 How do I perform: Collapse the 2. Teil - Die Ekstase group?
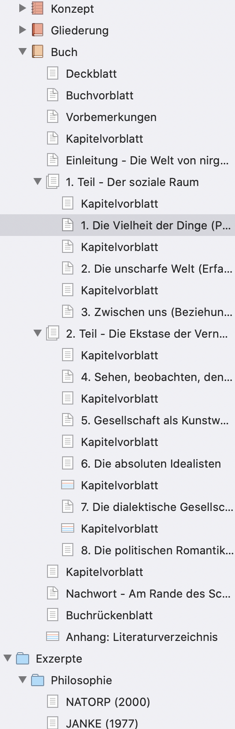[38, 333]
